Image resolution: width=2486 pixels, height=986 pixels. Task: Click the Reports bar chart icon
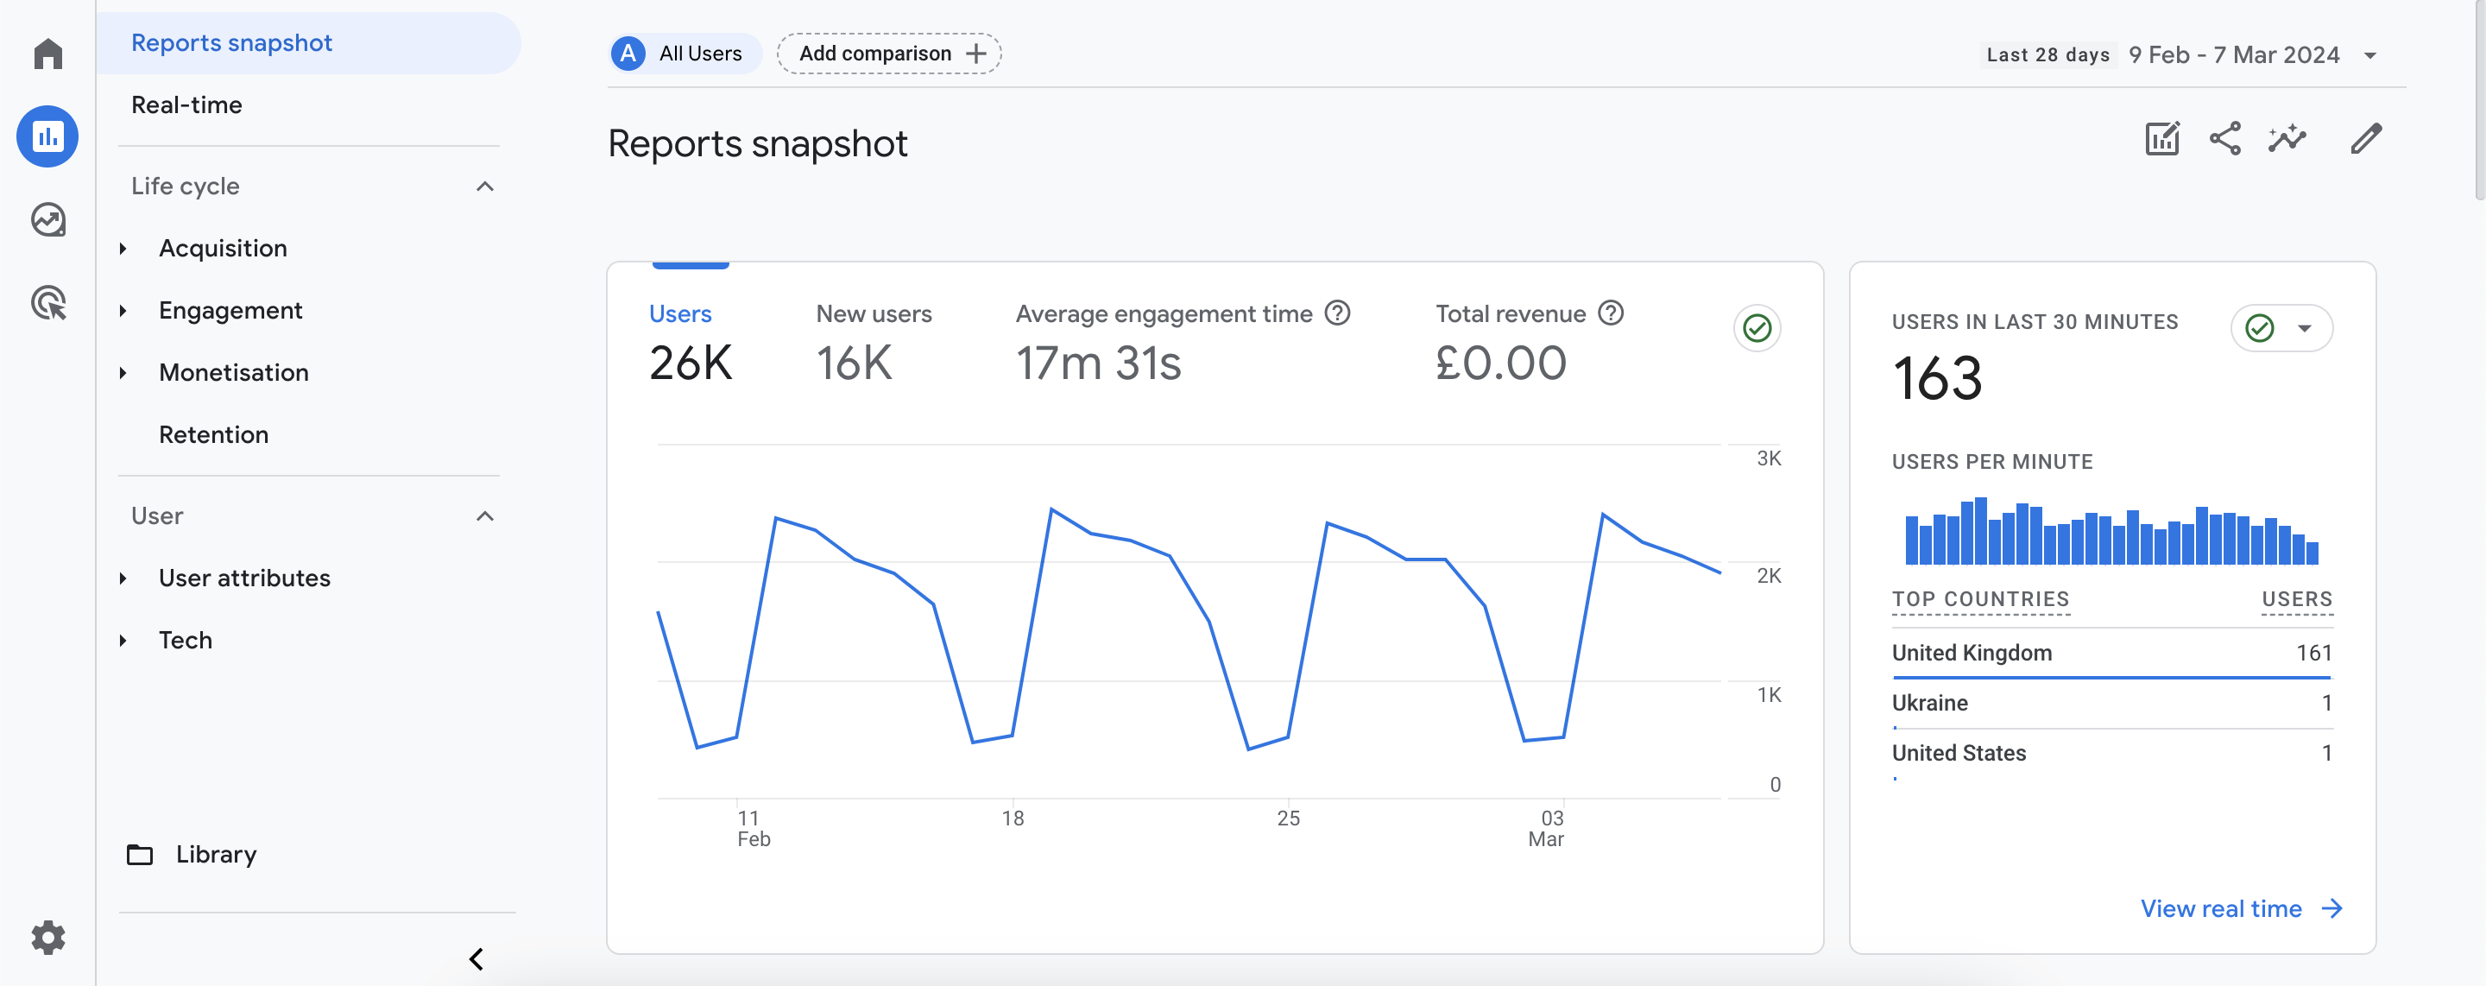[47, 136]
